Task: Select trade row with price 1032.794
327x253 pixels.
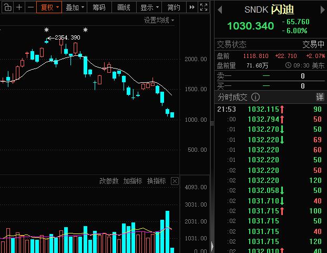Action: (270, 119)
